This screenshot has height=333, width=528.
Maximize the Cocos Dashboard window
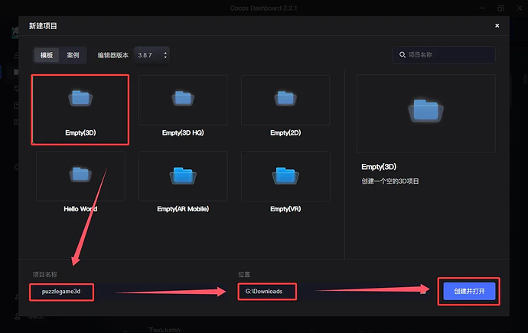pos(500,8)
